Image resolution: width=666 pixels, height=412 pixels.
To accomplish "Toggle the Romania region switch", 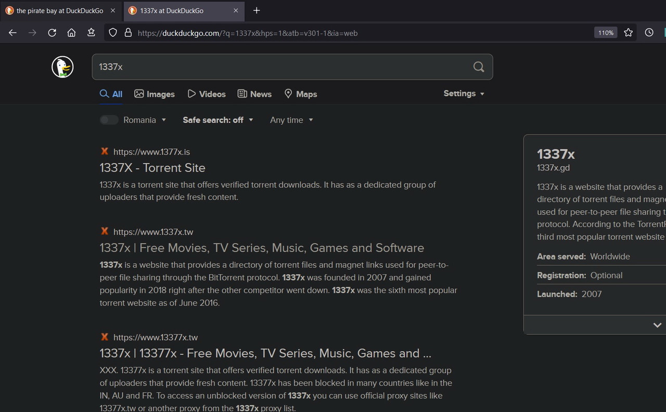I will coord(109,120).
